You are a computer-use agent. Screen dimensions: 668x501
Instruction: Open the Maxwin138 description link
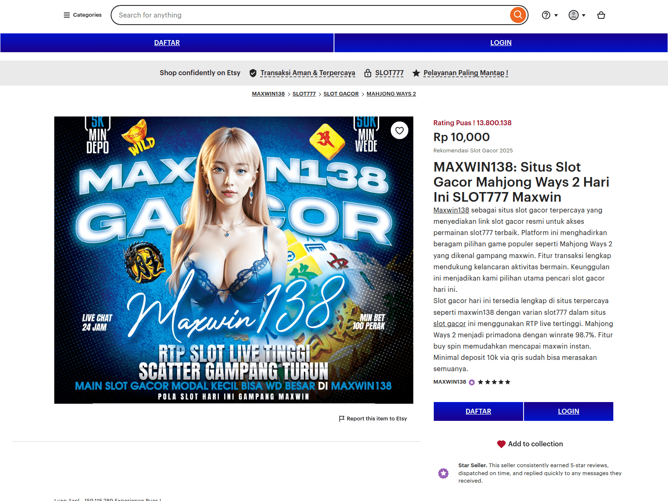tap(451, 210)
